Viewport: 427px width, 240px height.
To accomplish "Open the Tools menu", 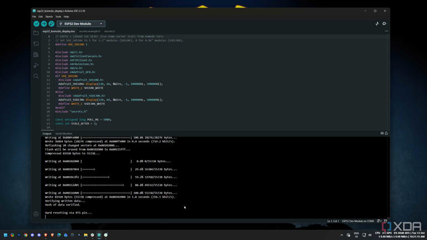I will [x=58, y=17].
